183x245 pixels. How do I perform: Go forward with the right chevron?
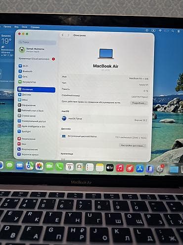point(68,35)
